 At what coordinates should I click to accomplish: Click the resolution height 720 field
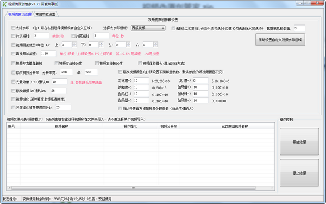point(91,72)
